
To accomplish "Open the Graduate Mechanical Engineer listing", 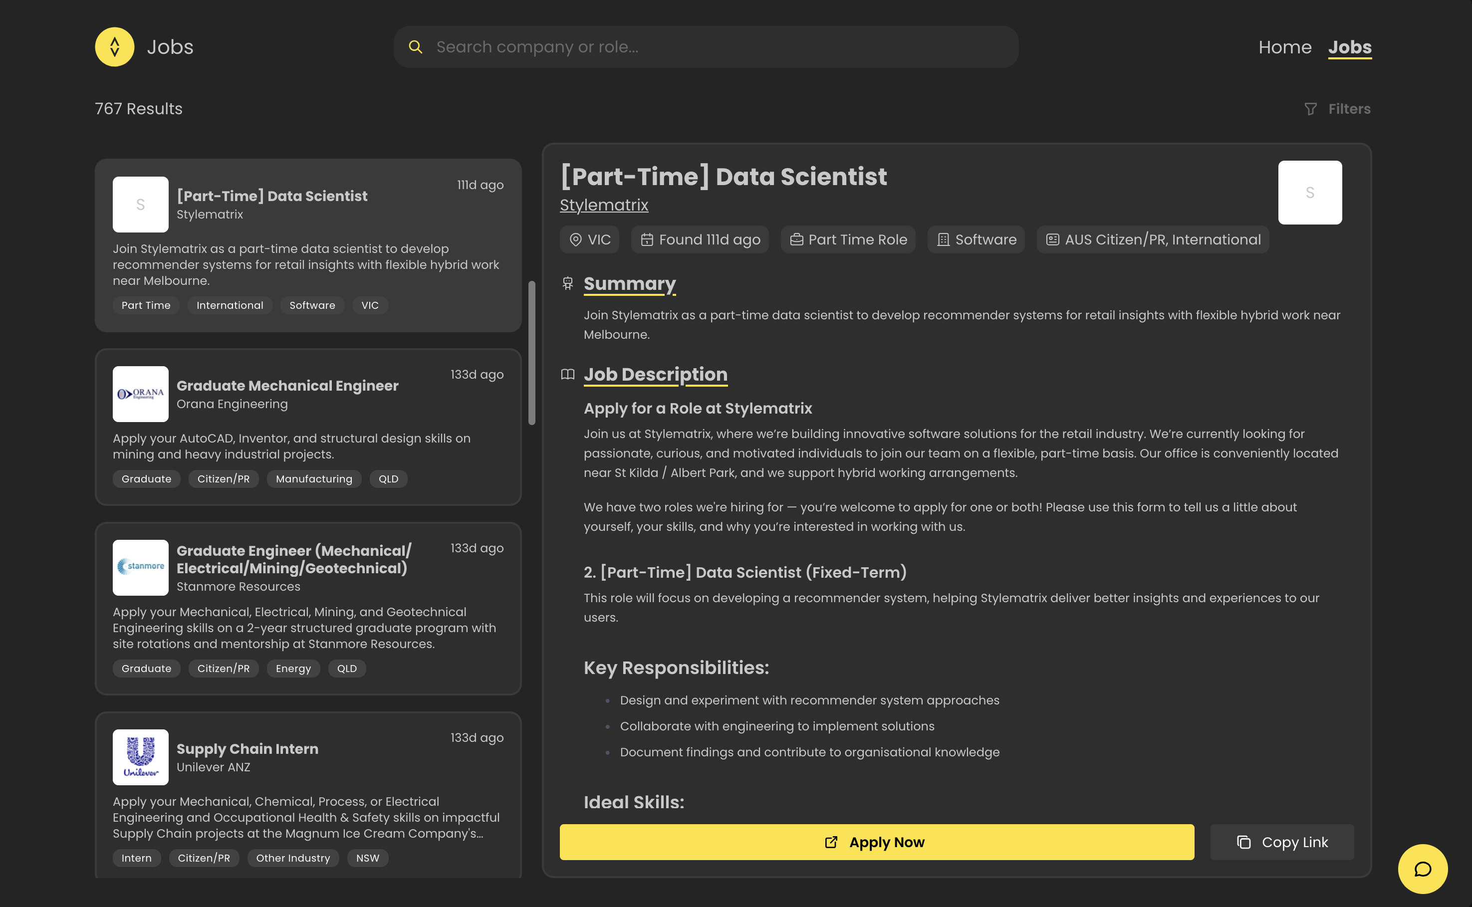I will 308,427.
